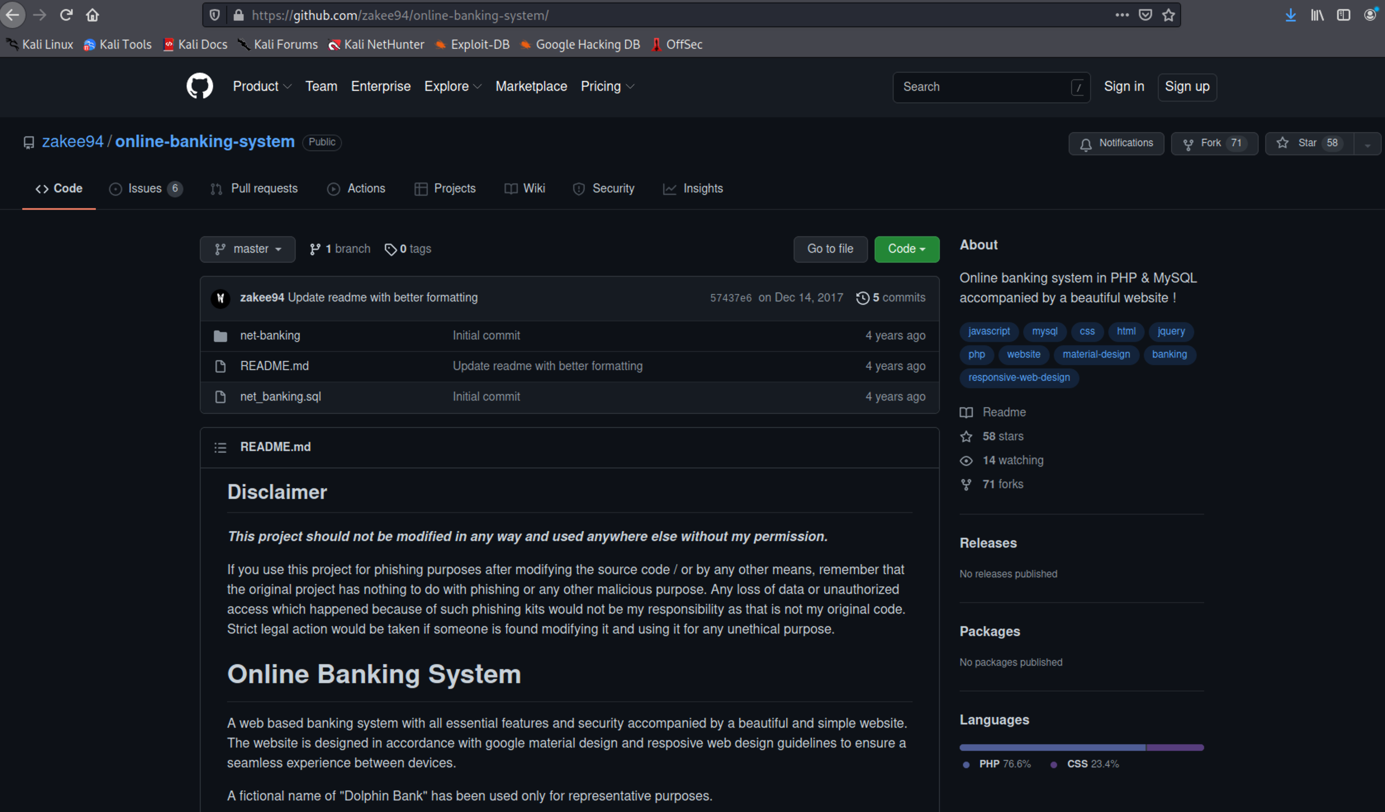Open the downloads arrow panel

[x=1290, y=15]
